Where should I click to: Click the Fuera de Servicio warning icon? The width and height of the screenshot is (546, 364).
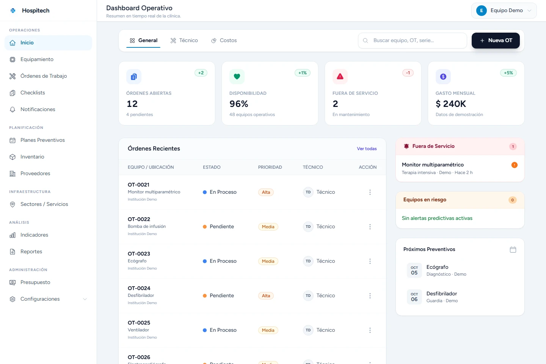coord(340,77)
